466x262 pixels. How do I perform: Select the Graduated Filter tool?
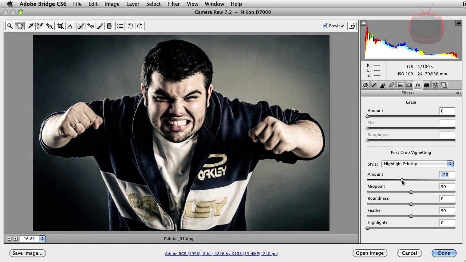(109, 26)
